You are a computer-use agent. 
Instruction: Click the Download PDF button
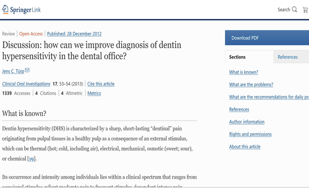pyautogui.click(x=267, y=38)
